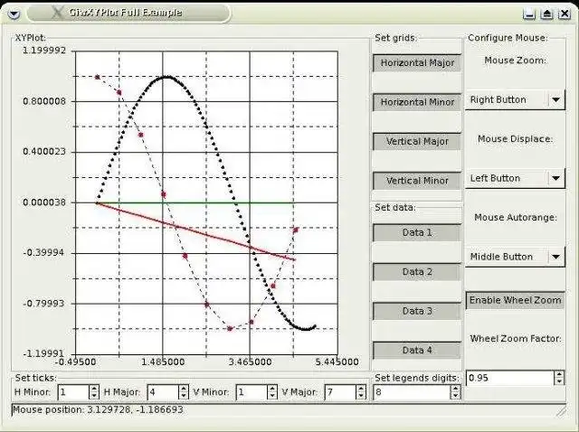Increase the H Minor ticks value
Screen dimensions: 579x432
pyautogui.click(x=94, y=389)
